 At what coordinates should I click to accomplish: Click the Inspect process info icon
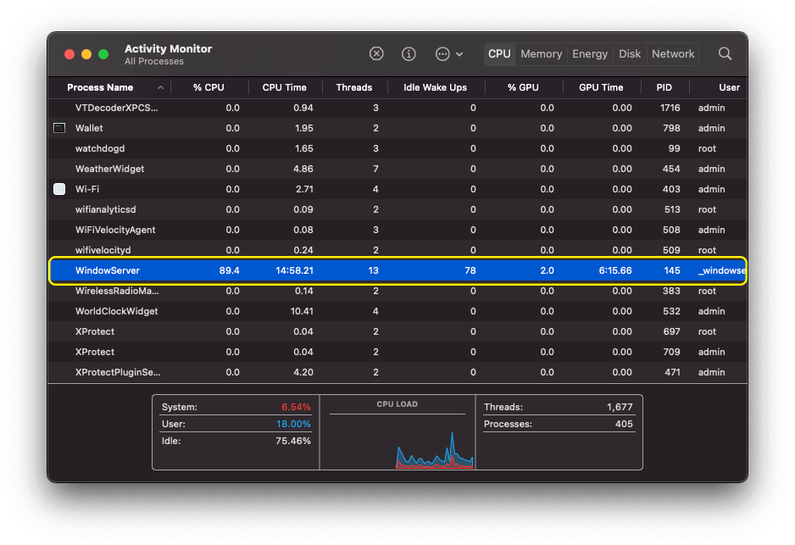coord(409,53)
